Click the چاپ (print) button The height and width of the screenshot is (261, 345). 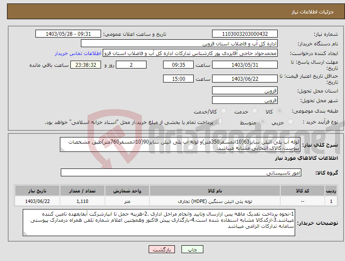point(192,249)
